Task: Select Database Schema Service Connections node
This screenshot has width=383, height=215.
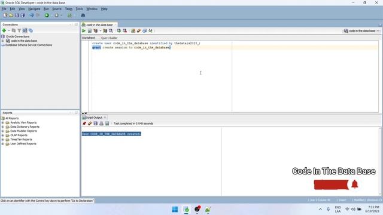Action: pyautogui.click(x=29, y=45)
